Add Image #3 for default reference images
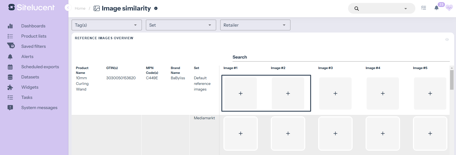 point(335,93)
